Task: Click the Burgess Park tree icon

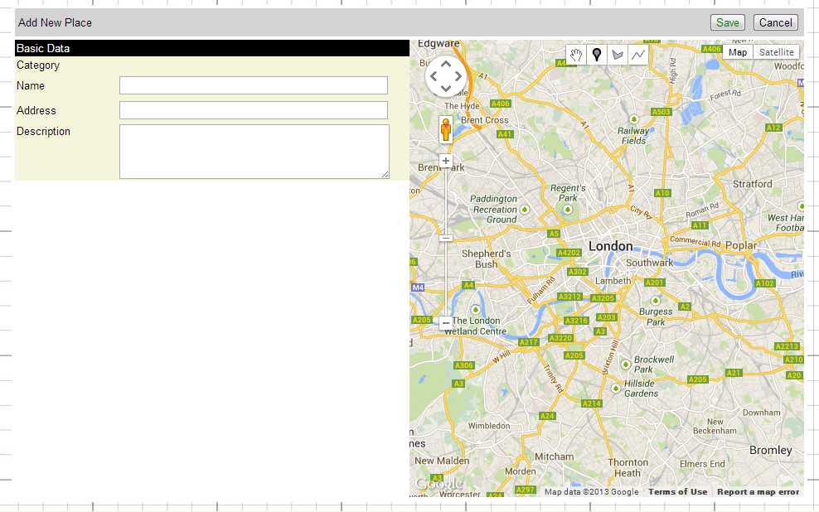Action: click(x=656, y=301)
